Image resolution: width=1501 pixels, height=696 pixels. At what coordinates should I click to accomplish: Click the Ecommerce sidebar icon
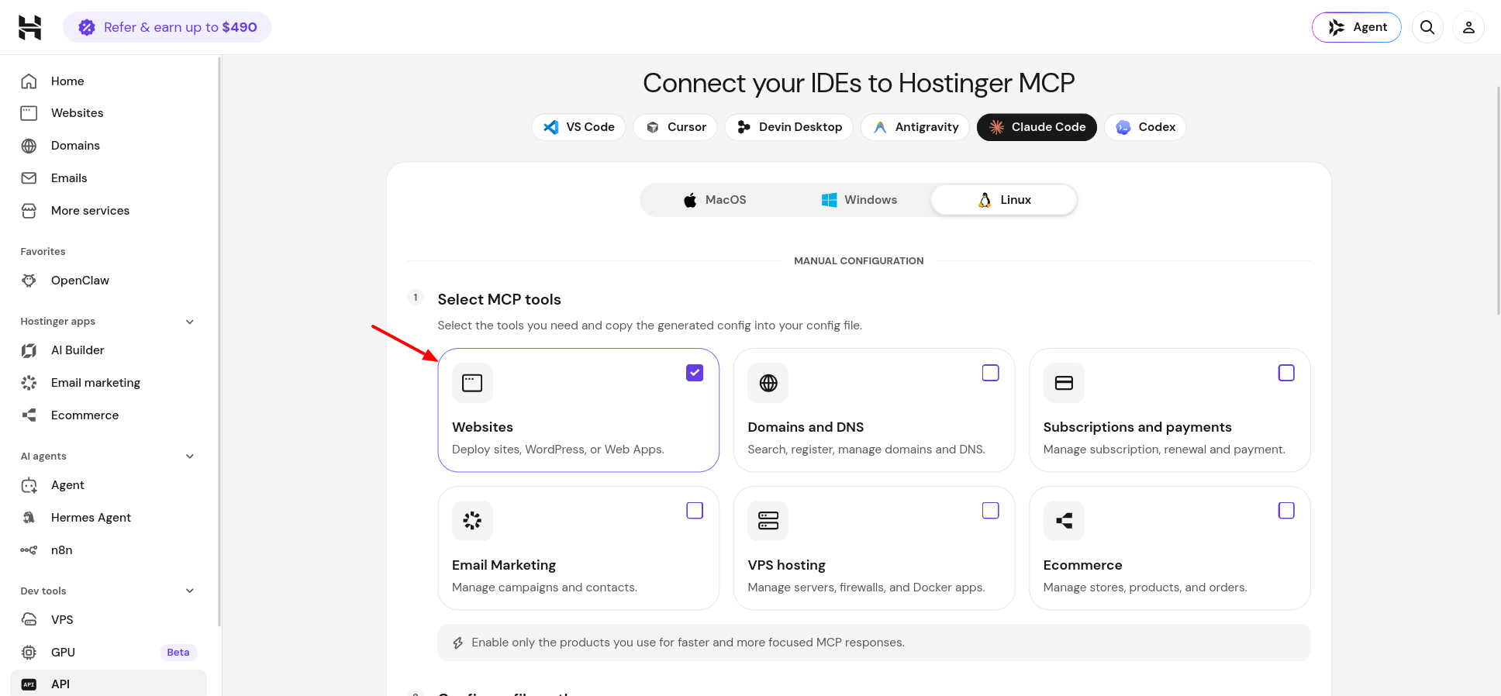coord(29,415)
